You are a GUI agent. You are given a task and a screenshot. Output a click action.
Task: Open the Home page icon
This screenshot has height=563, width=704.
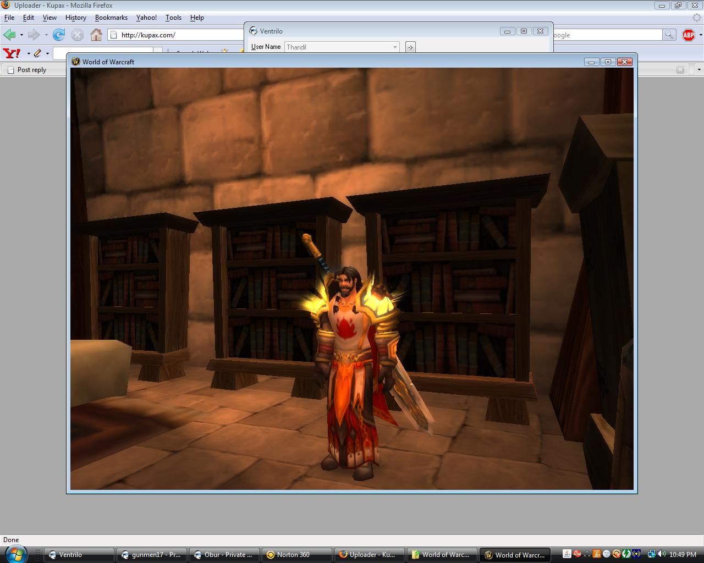point(96,35)
